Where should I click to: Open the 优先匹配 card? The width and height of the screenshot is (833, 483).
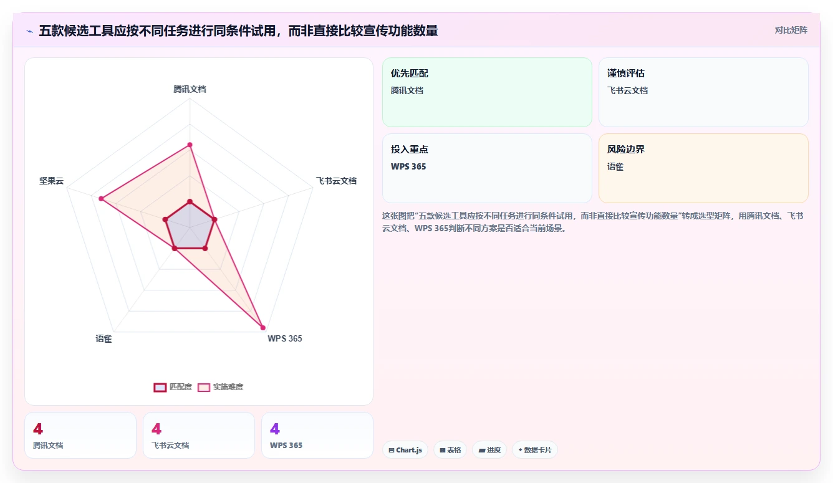point(487,92)
